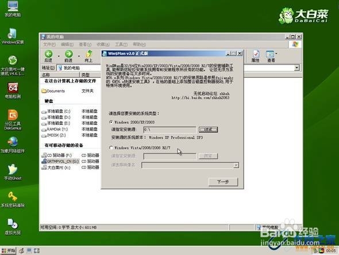Open the forward button history dropdown arrow

coord(79,56)
